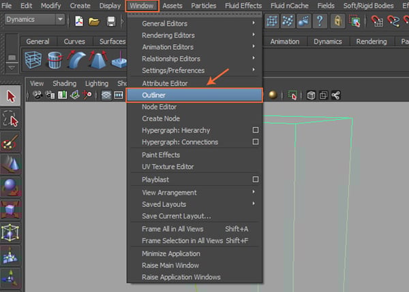Switch to the Animation shelf tab
This screenshot has height=292, width=409.
pos(285,42)
